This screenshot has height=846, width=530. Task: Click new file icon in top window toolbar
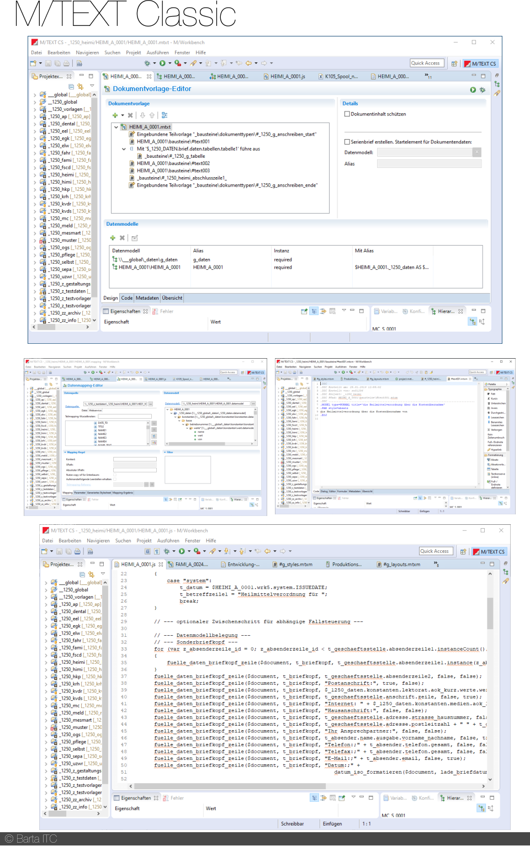(33, 63)
